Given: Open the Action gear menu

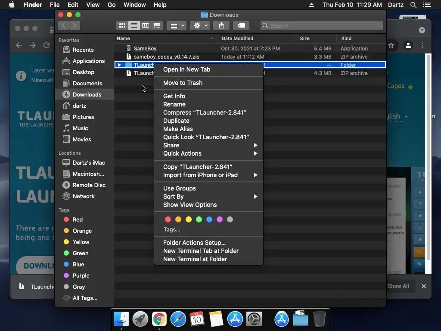Looking at the screenshot, I should tap(200, 25).
